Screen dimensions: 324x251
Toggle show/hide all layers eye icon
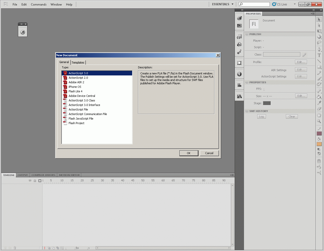click(30, 181)
